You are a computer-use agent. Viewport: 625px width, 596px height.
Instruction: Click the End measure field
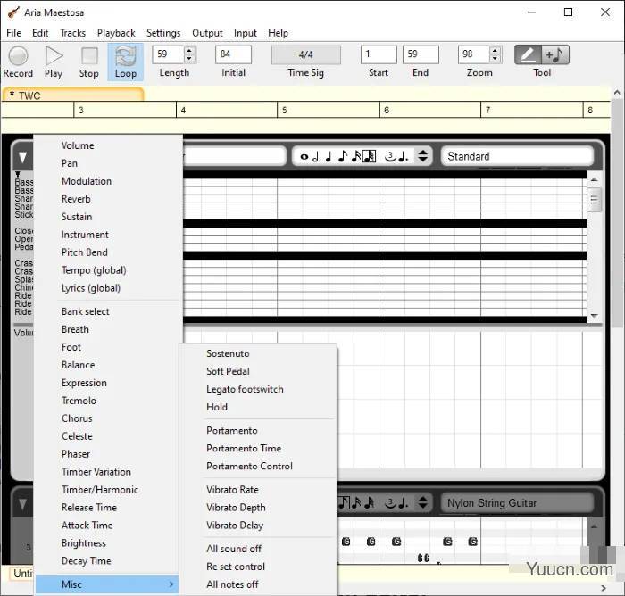[x=421, y=54]
